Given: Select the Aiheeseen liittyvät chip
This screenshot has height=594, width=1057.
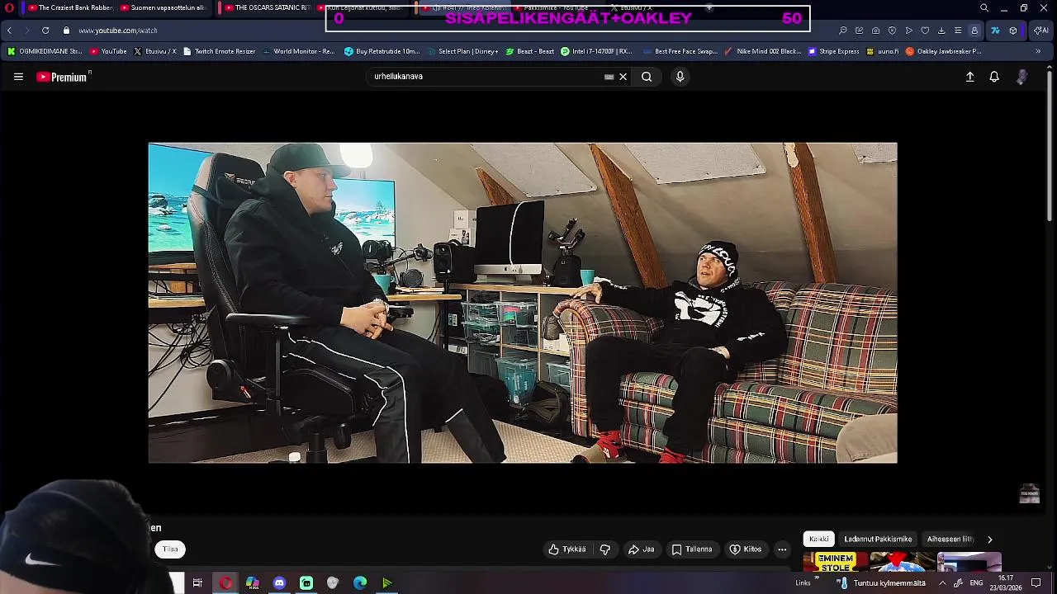Looking at the screenshot, I should (x=950, y=539).
